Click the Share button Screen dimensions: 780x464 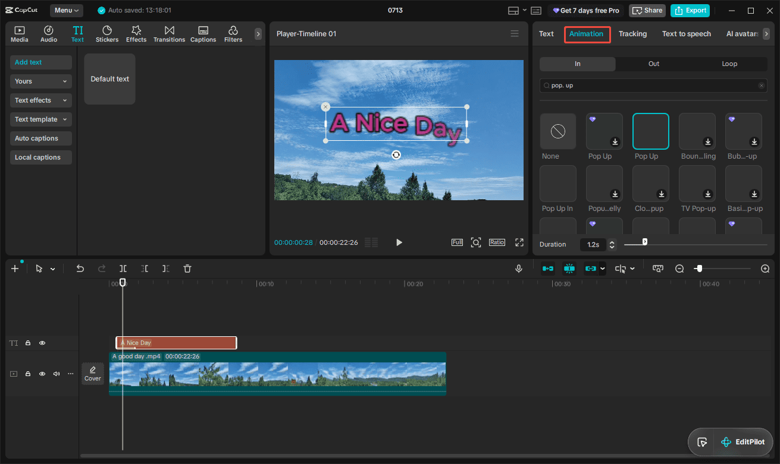[x=647, y=10]
